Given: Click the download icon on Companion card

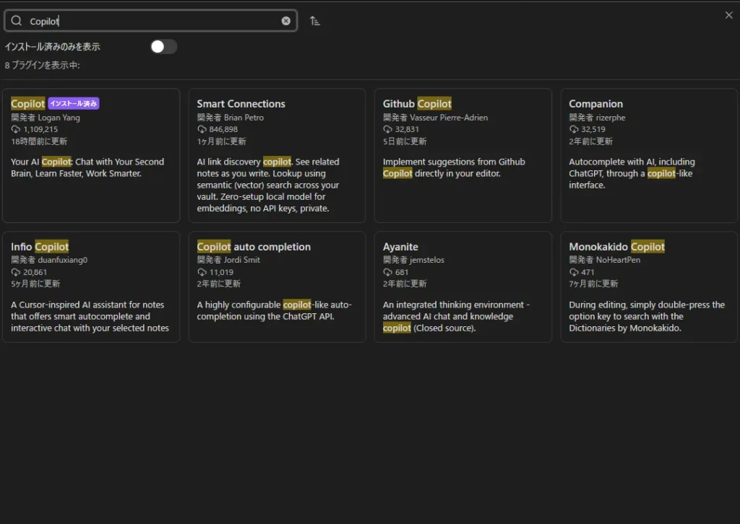Looking at the screenshot, I should pyautogui.click(x=574, y=130).
